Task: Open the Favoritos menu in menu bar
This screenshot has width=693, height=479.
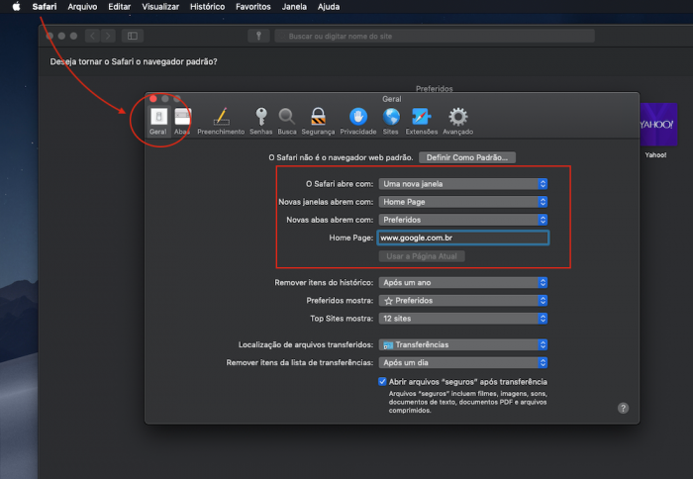Action: click(252, 7)
